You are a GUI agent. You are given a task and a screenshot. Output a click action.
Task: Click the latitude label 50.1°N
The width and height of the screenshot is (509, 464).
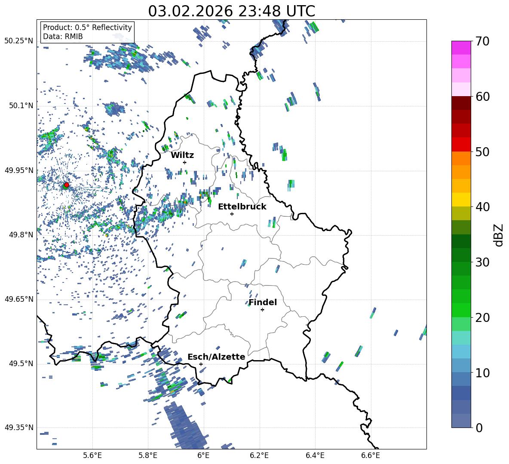21,106
